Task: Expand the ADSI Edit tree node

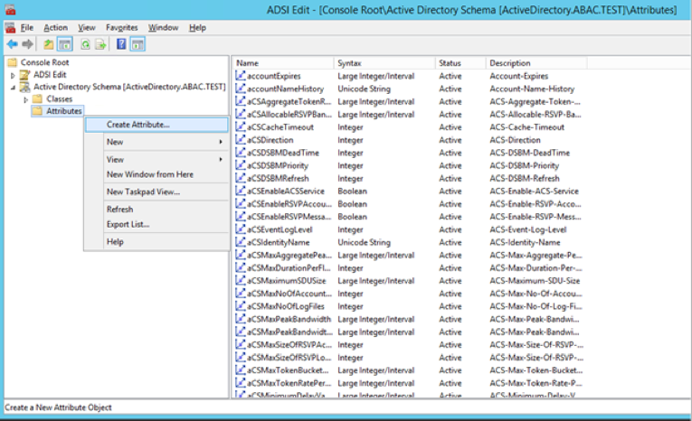Action: tap(13, 75)
